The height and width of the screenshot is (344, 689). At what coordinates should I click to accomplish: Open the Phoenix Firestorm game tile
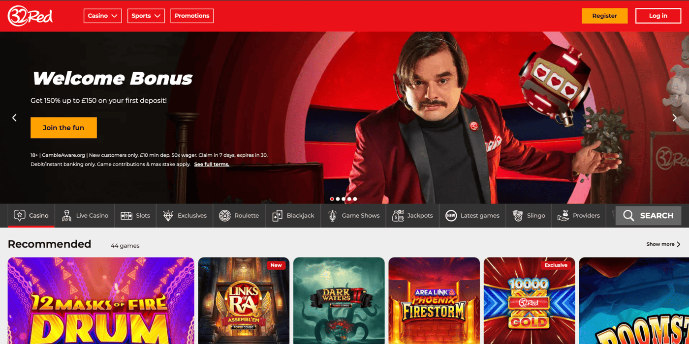coord(434,301)
